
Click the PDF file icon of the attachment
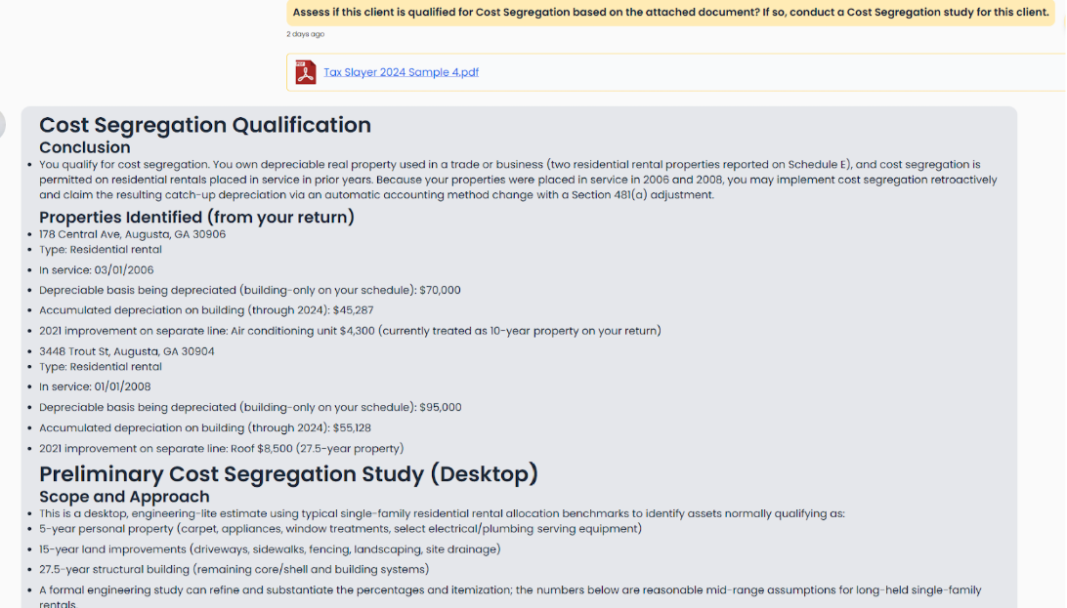coord(306,72)
